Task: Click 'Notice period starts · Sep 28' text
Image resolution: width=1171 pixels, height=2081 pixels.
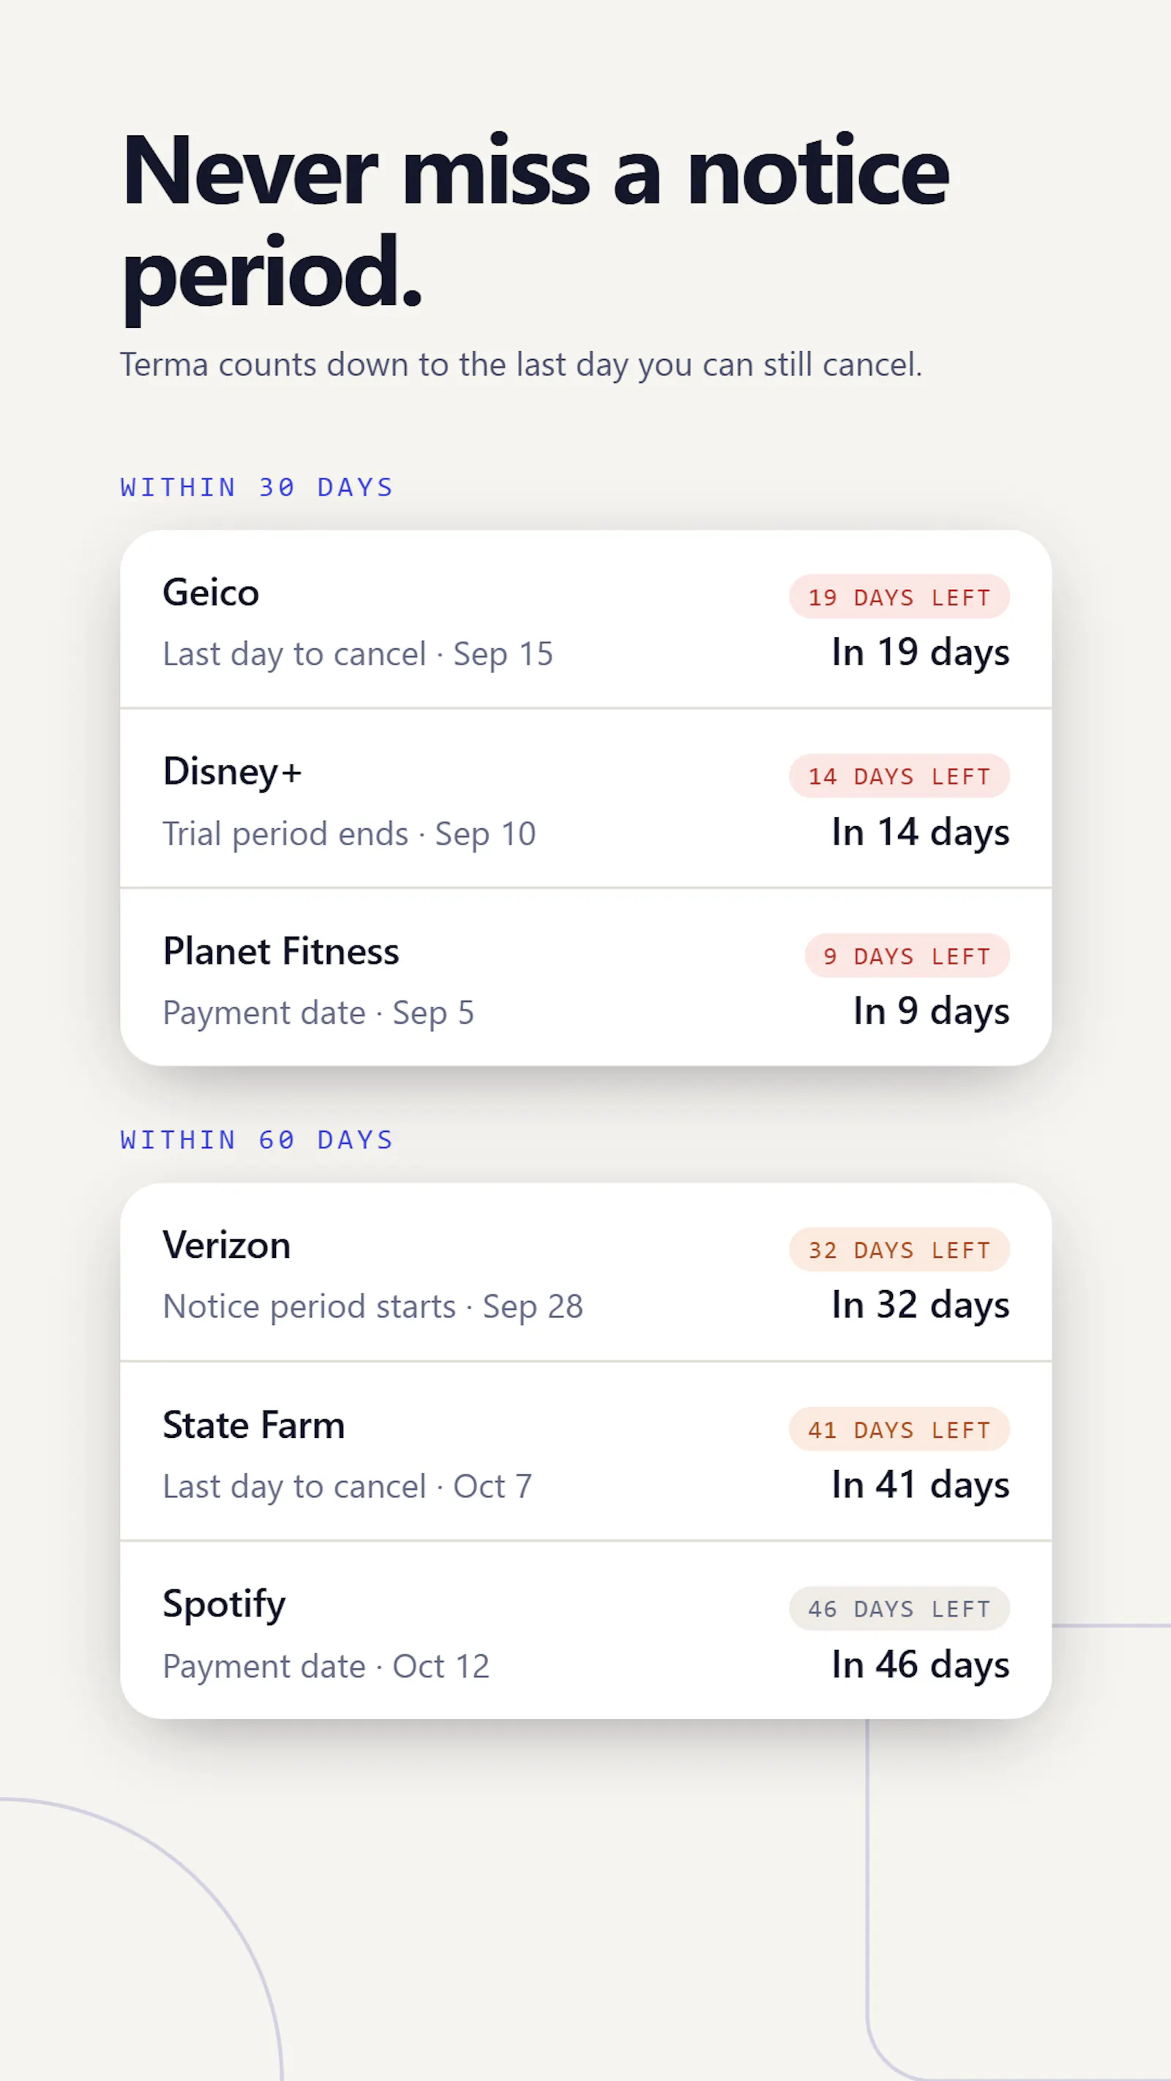Action: (373, 1307)
